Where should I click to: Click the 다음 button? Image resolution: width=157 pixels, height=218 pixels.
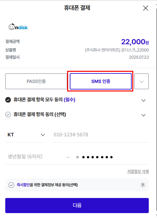[x=77, y=206]
